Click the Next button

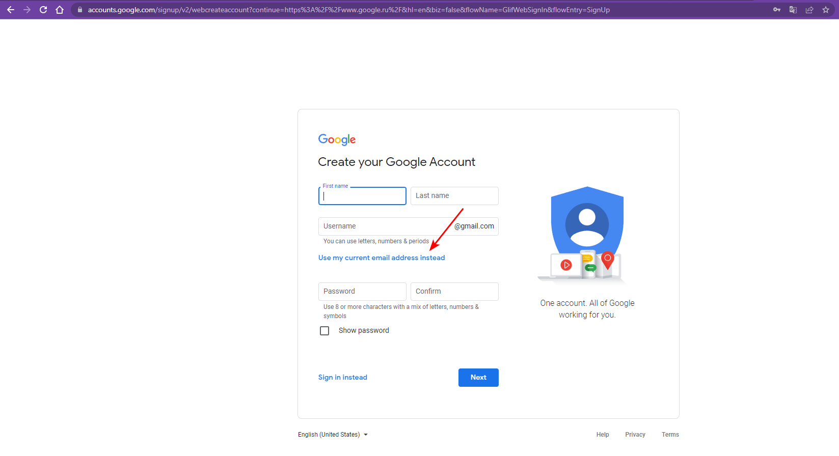(x=478, y=378)
